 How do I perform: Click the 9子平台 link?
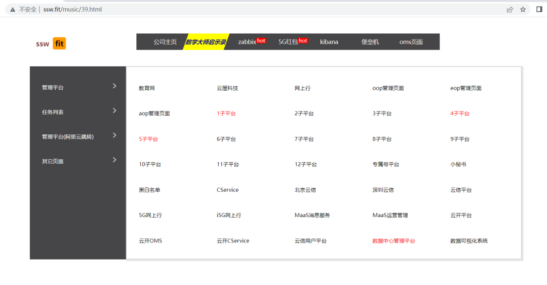460,139
